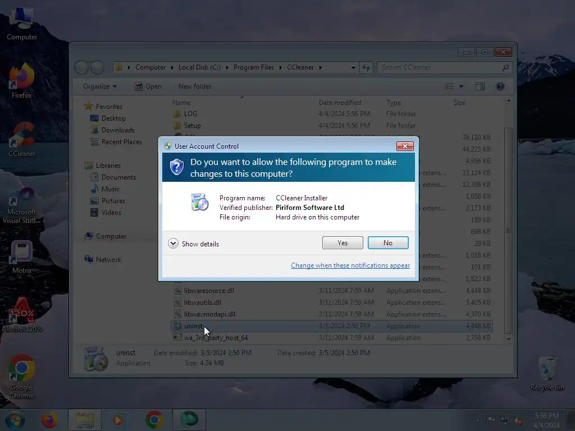Click Change your view icon in Explorer
This screenshot has width=575, height=431.
point(449,86)
